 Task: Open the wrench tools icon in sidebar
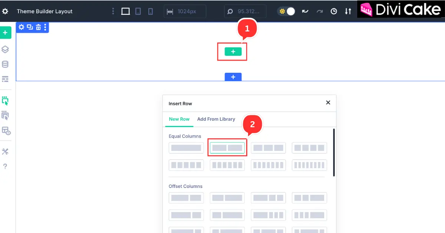5,152
